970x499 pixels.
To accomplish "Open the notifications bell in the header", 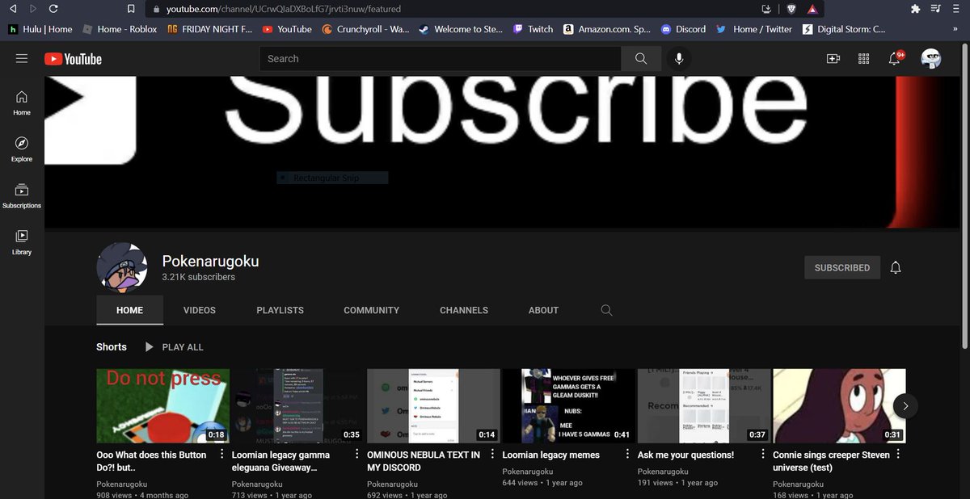I will coord(895,58).
